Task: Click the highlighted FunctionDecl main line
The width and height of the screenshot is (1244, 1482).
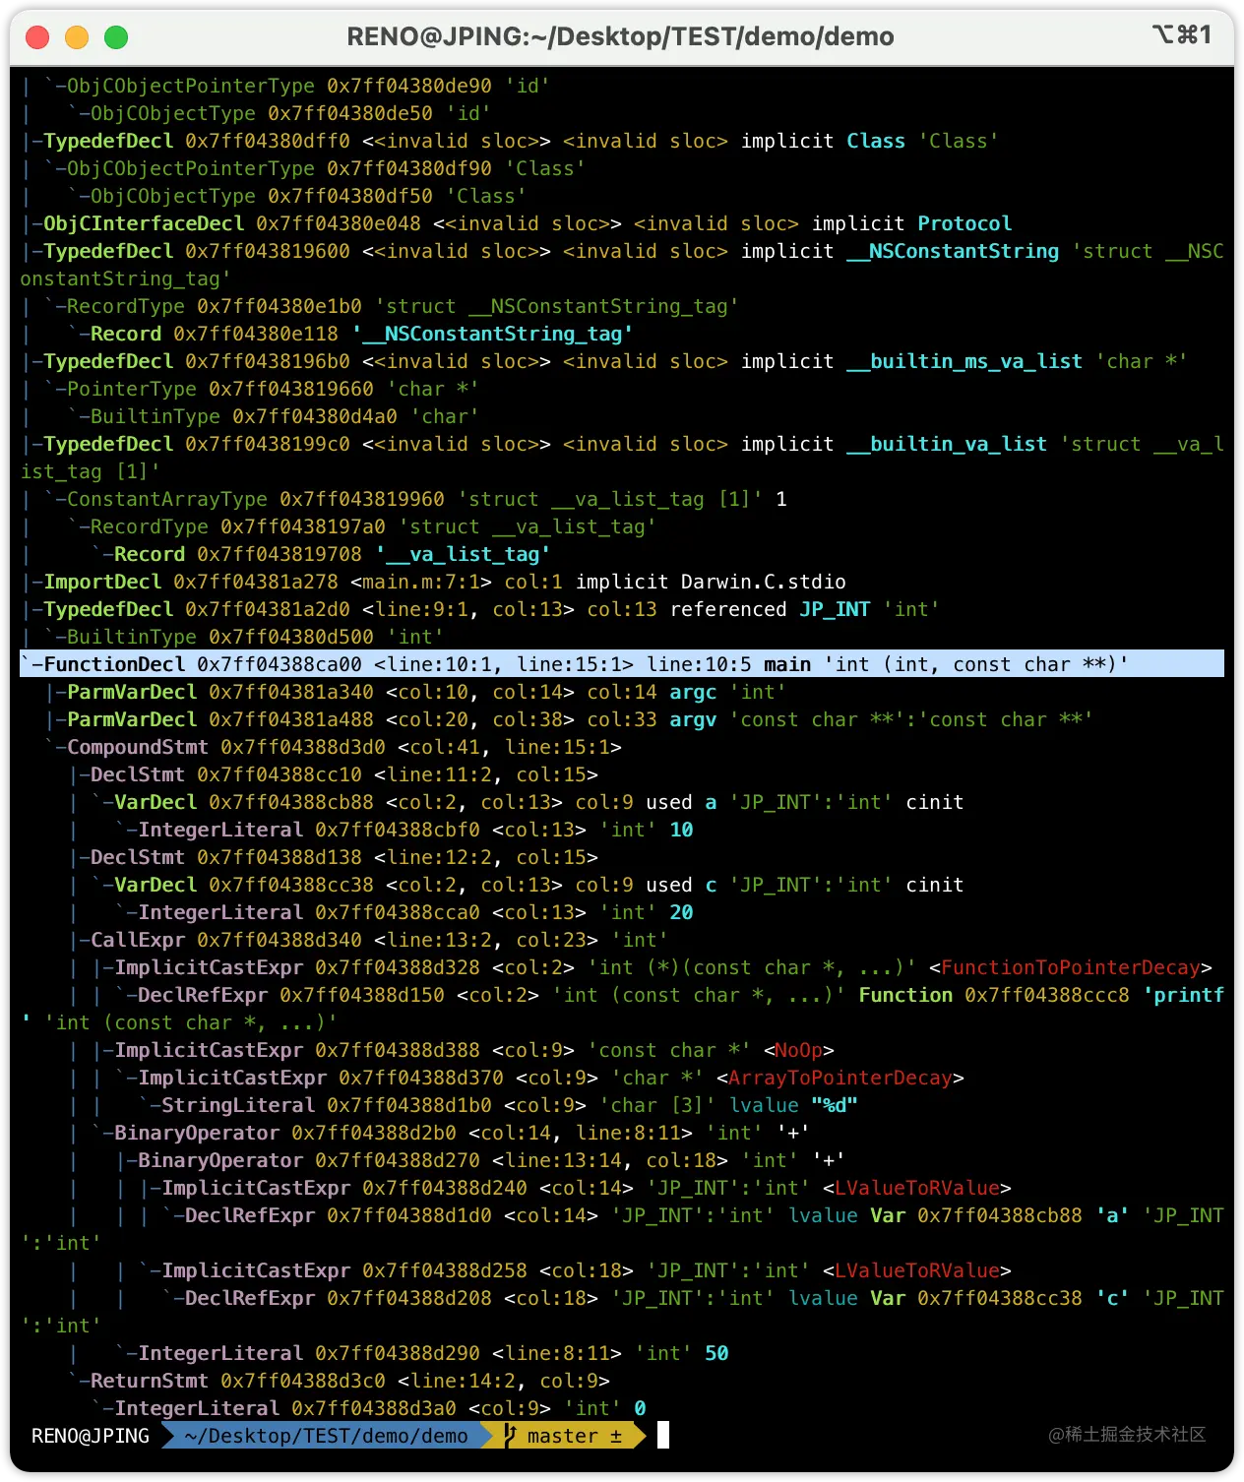Action: (x=622, y=664)
